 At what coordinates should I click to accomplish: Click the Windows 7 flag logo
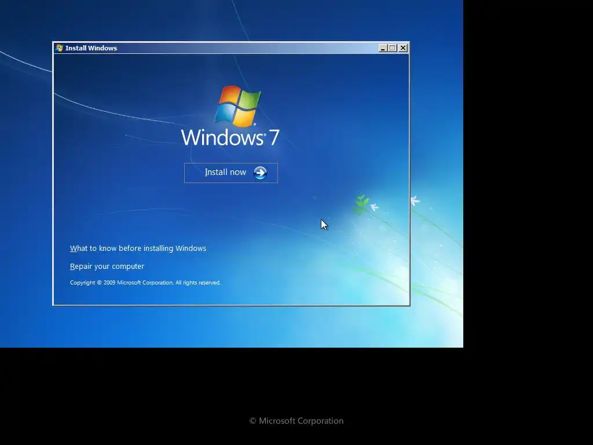click(x=237, y=107)
